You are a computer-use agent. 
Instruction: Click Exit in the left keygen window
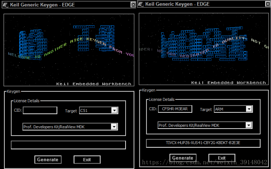87,160
